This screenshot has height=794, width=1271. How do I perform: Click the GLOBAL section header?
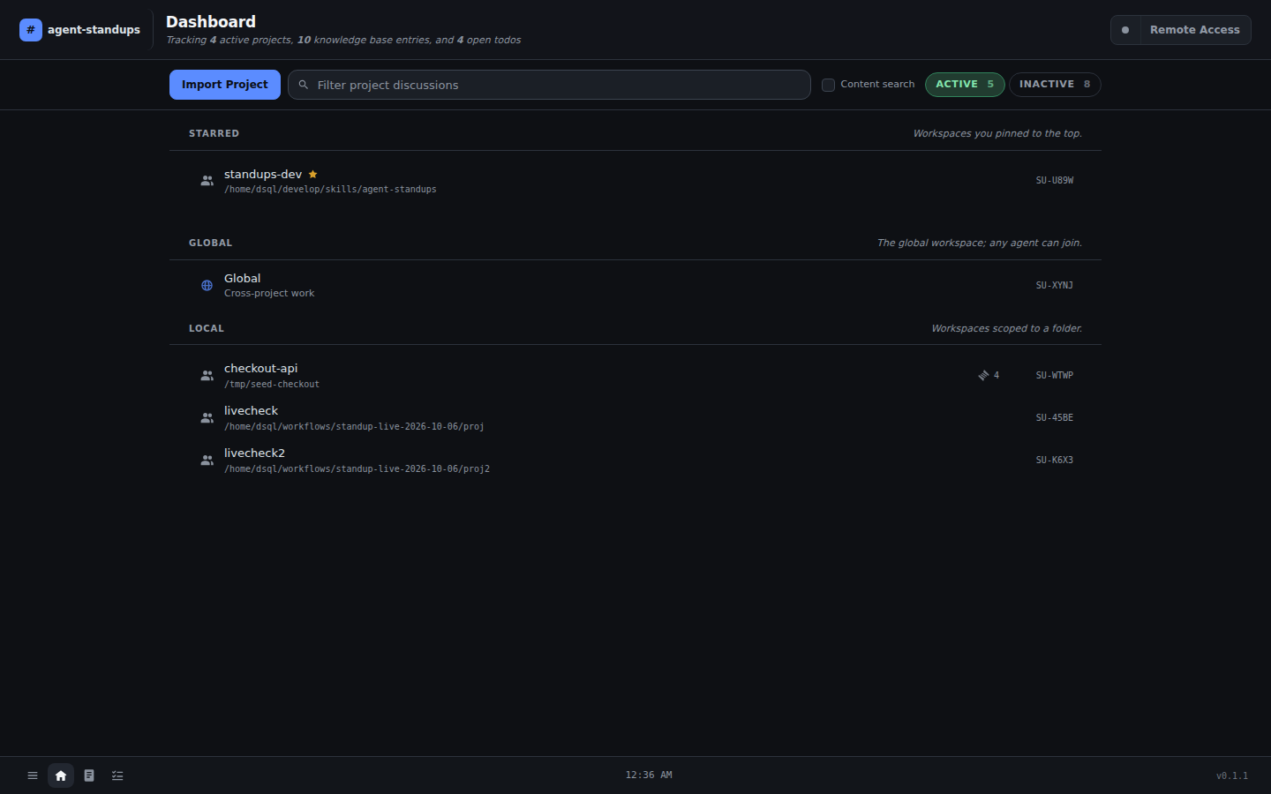210,243
